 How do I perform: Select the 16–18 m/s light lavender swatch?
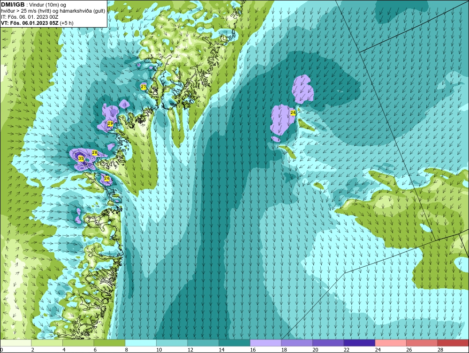tap(265, 343)
